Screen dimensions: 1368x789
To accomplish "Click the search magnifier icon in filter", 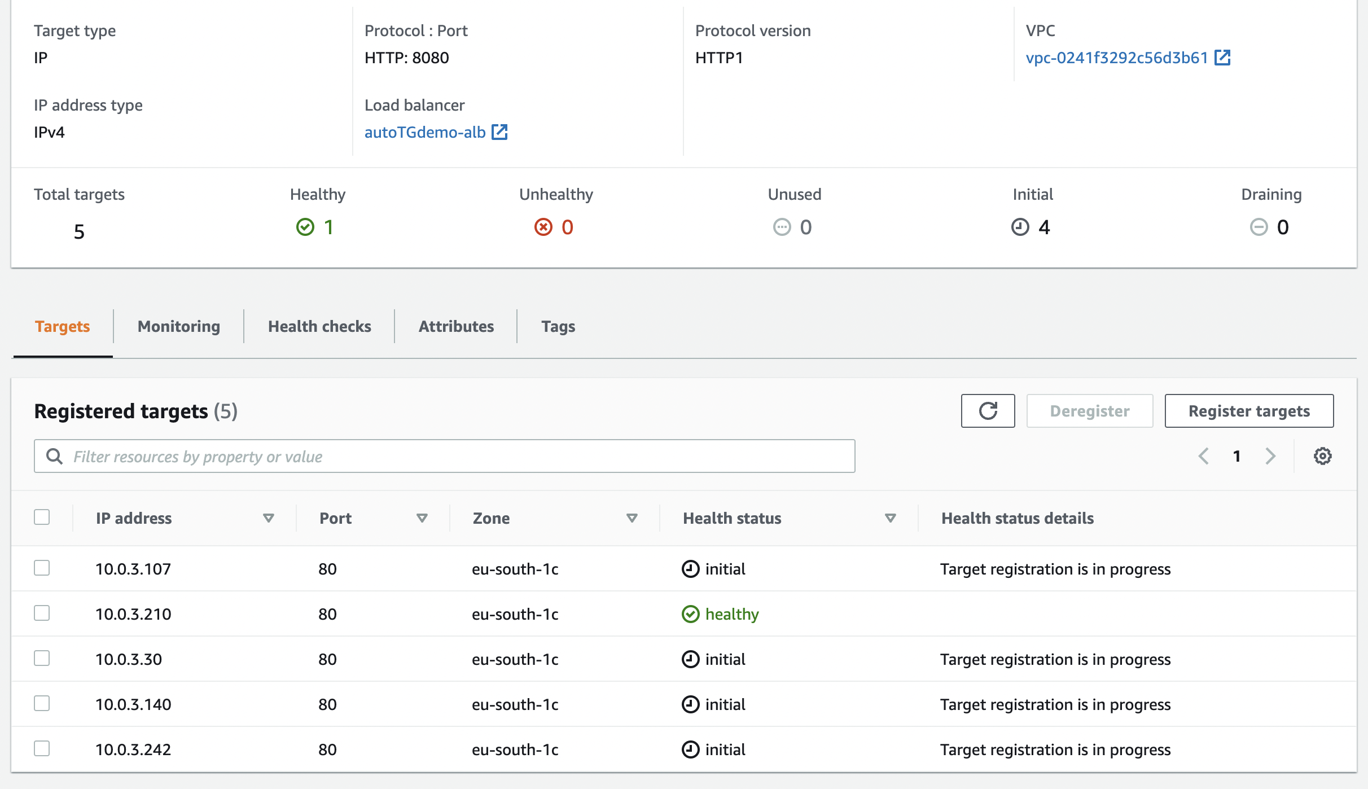I will 54,456.
